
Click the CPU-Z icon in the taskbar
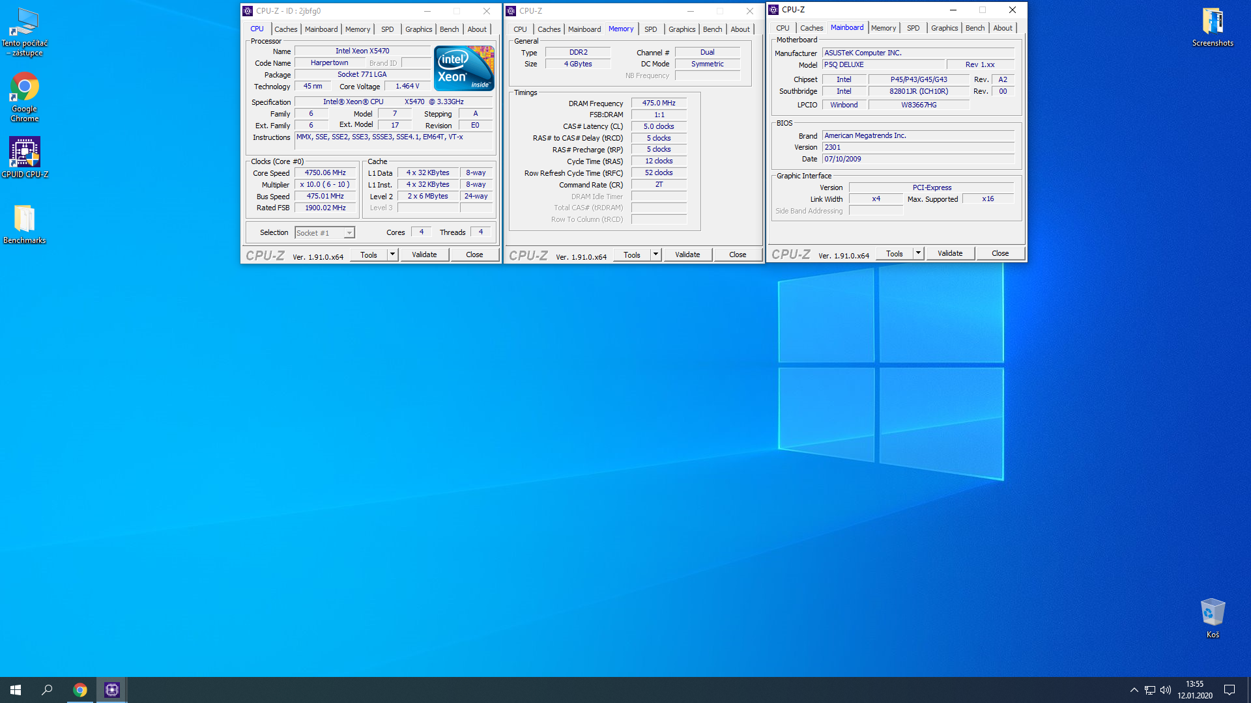[x=111, y=690]
